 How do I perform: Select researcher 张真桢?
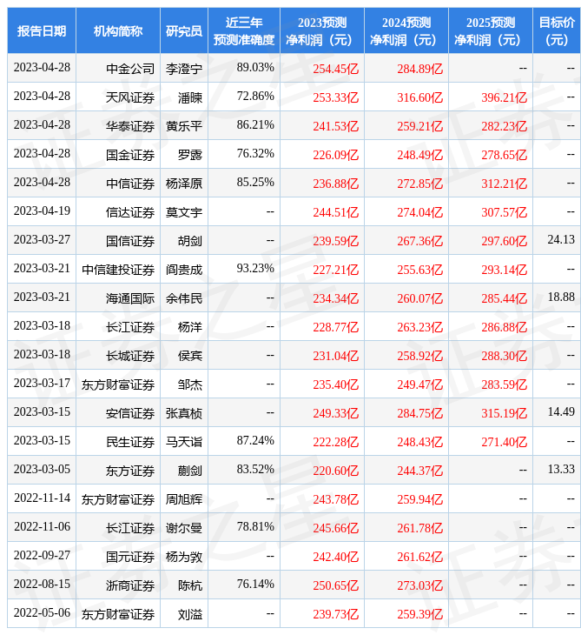[x=184, y=413]
